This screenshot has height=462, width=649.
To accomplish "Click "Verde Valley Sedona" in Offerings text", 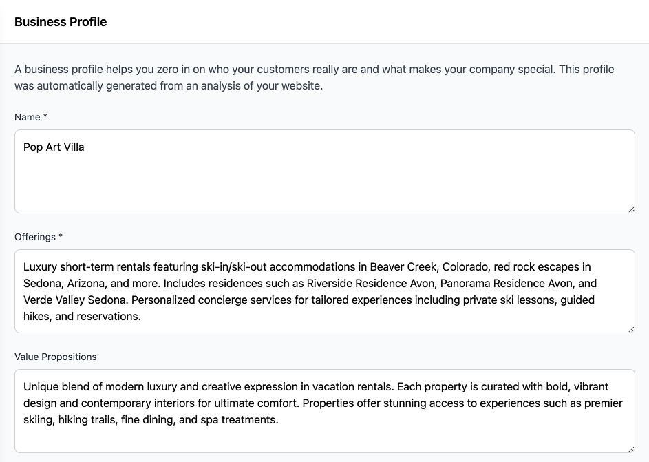I will [x=74, y=300].
